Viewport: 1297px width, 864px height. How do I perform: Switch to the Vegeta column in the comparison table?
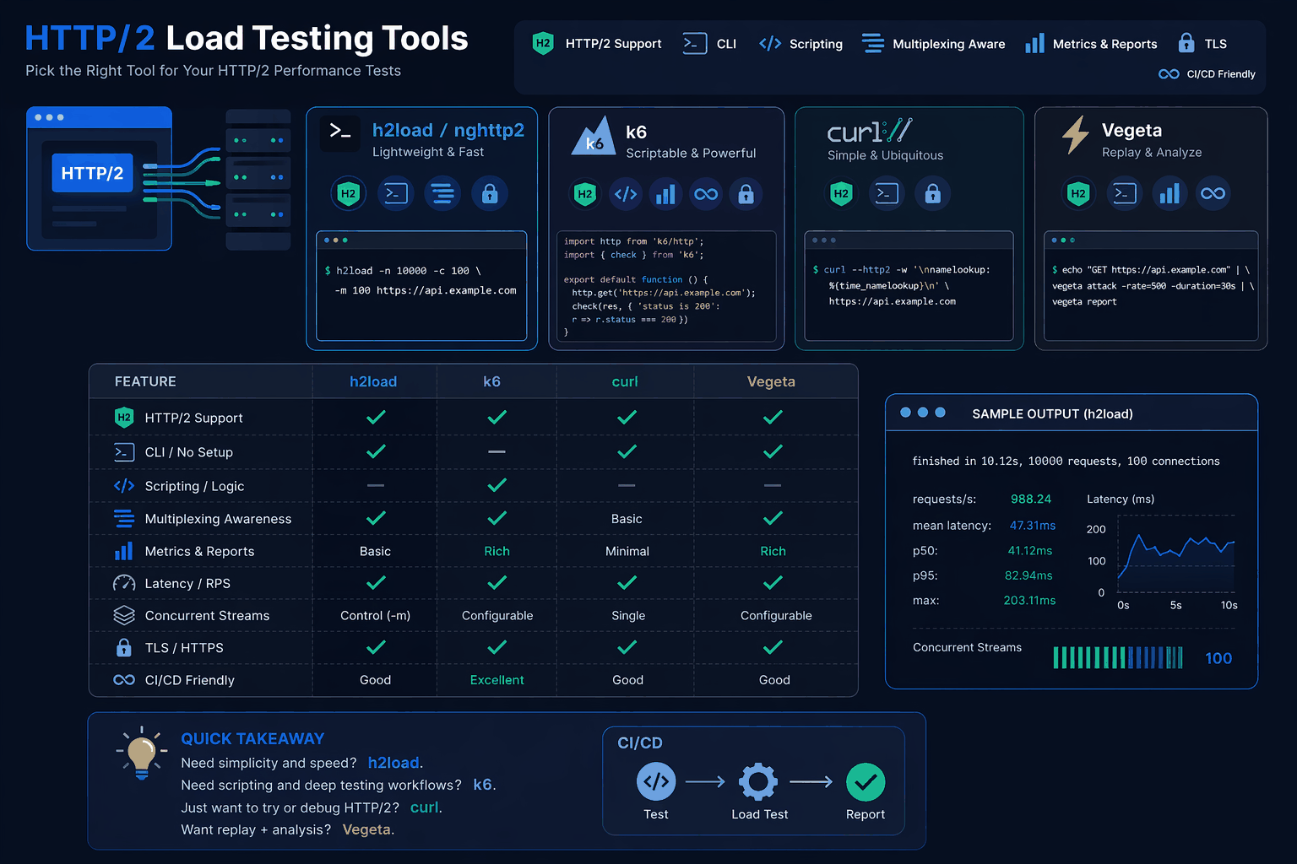(770, 381)
